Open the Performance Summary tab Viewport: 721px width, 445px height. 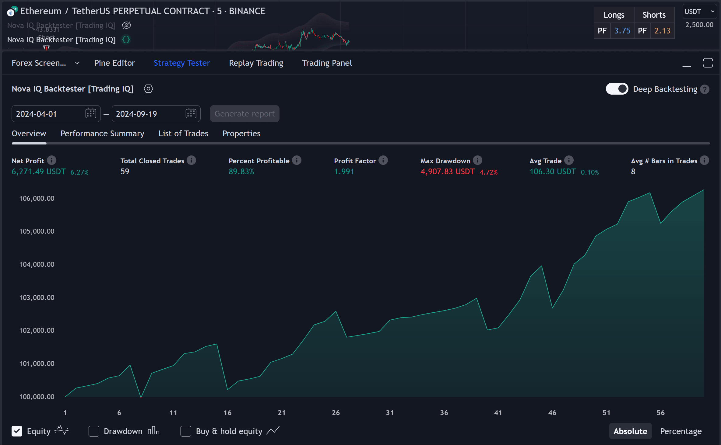pos(102,134)
